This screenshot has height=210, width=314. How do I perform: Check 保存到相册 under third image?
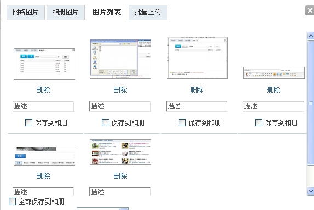(182, 122)
